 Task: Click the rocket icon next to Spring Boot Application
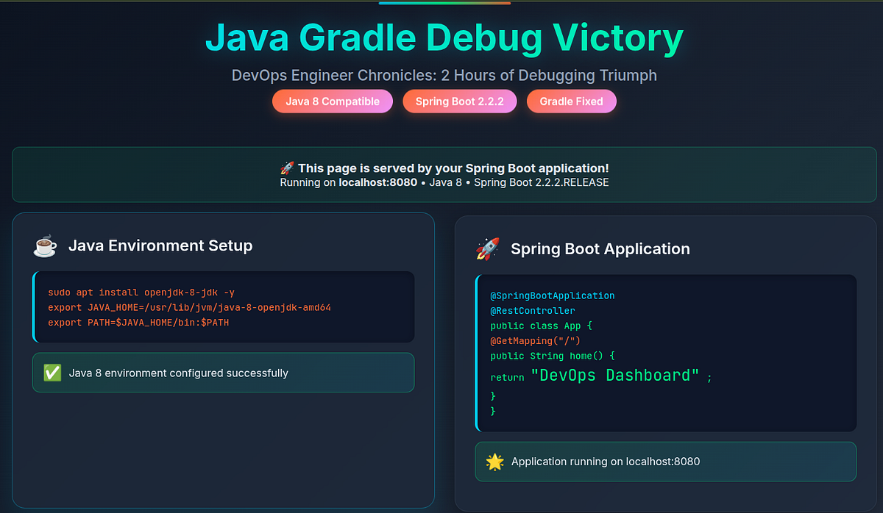[489, 248]
